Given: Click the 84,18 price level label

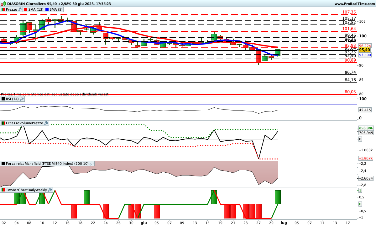Looking at the screenshot, I should (x=350, y=80).
